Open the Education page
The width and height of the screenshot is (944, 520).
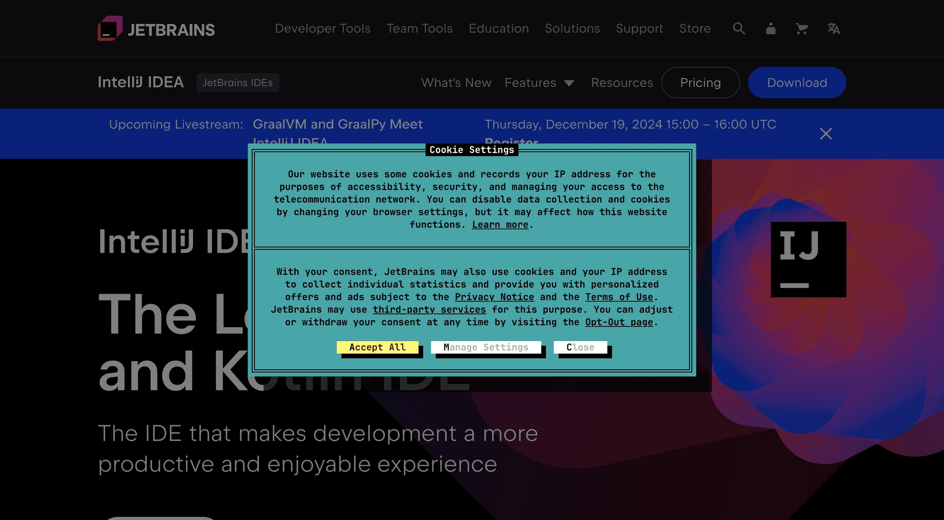pos(498,29)
